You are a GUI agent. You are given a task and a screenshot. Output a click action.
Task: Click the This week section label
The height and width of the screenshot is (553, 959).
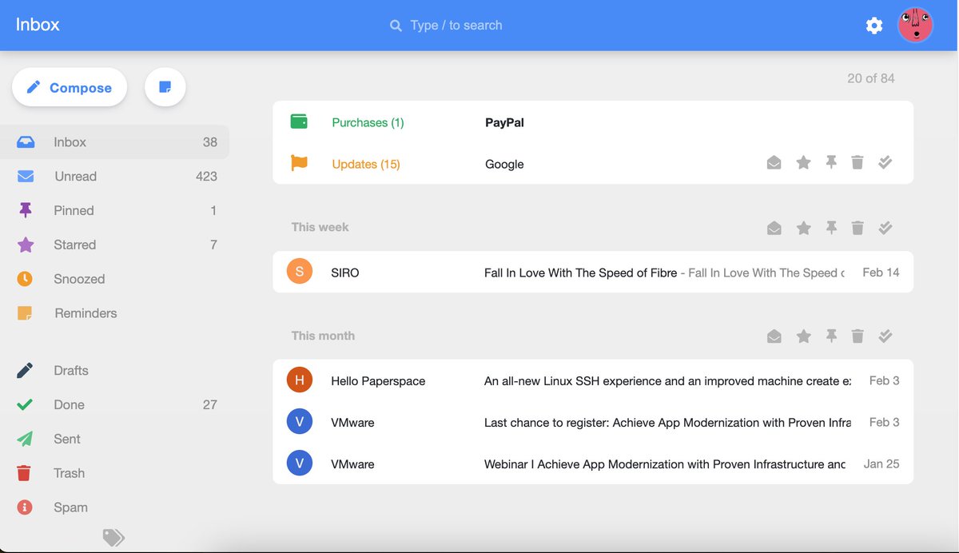tap(320, 227)
